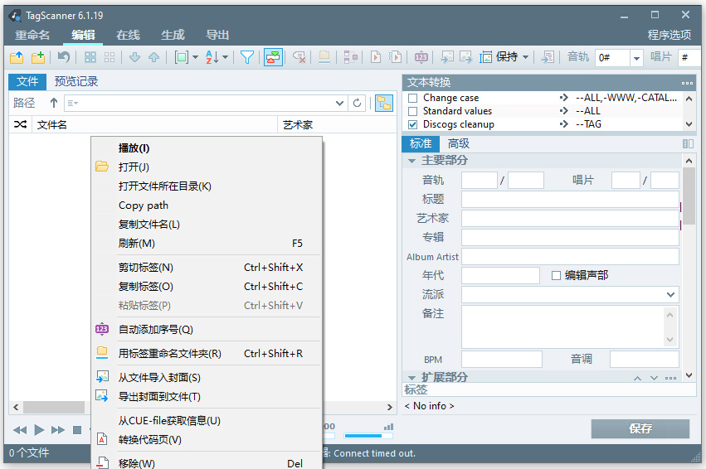Open the 保持 dropdown in toolbar

[x=525, y=57]
